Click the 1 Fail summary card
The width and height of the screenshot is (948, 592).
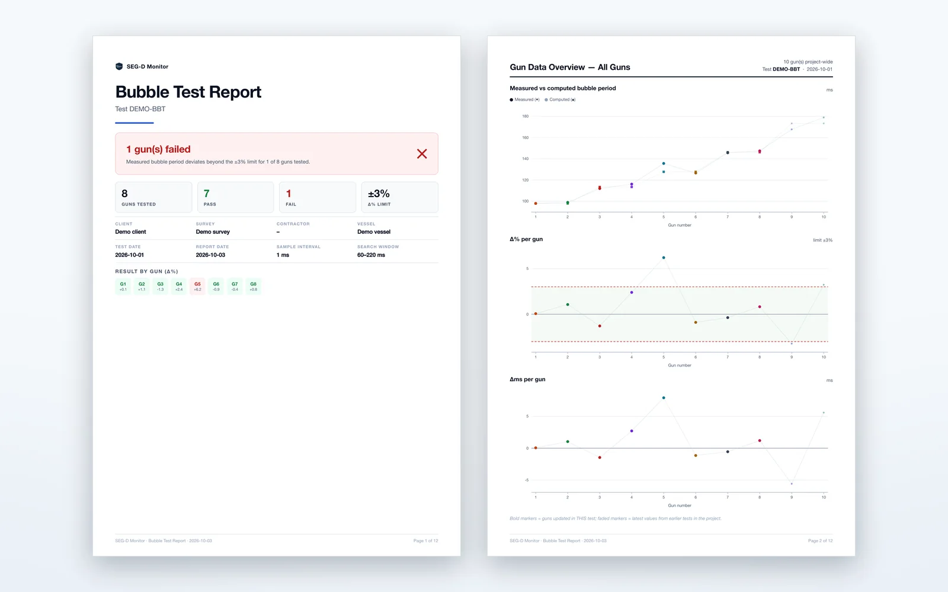pyautogui.click(x=318, y=197)
